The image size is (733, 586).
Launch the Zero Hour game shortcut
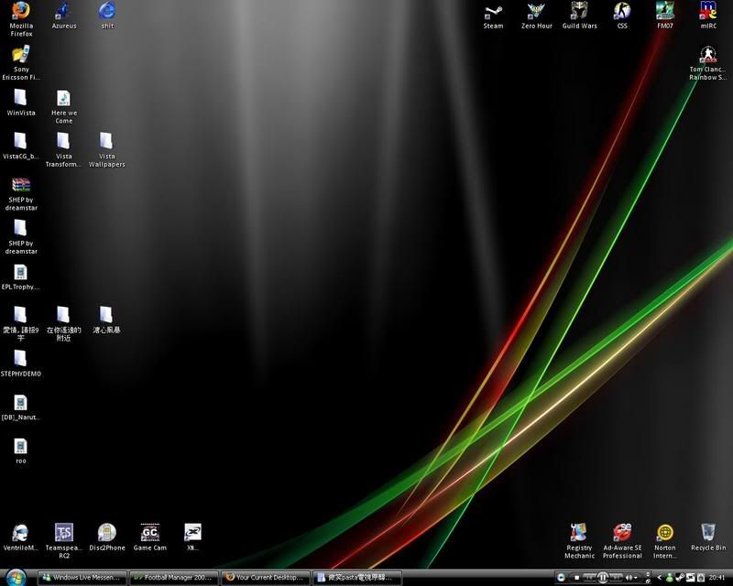[537, 16]
